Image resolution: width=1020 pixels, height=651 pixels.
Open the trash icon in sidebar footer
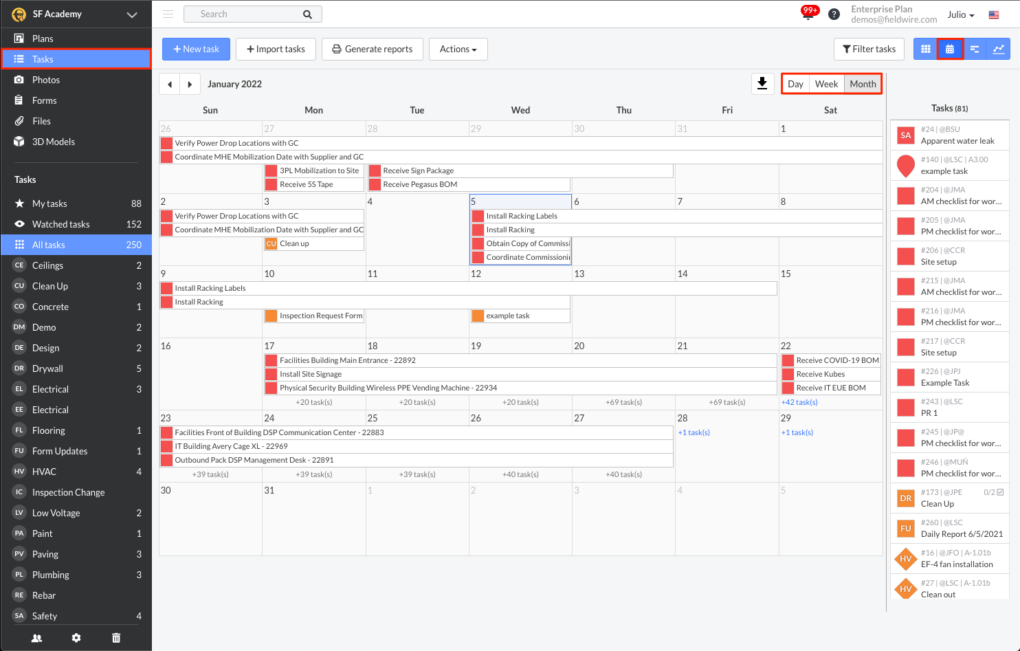point(116,638)
